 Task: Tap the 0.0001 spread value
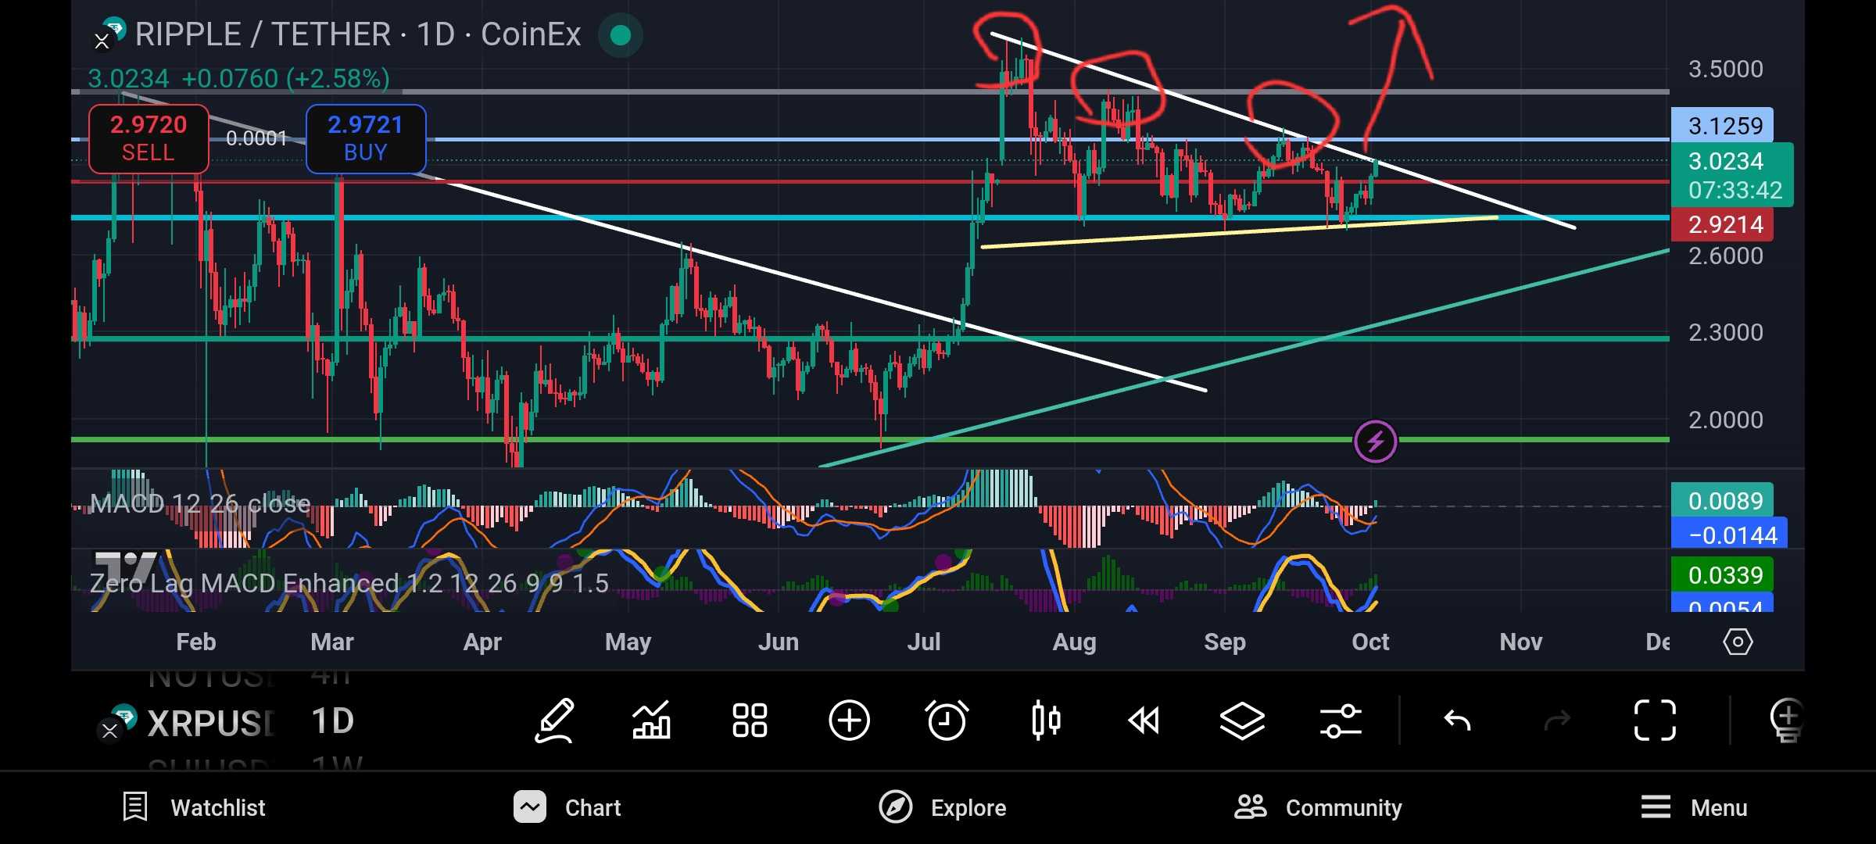tap(256, 138)
